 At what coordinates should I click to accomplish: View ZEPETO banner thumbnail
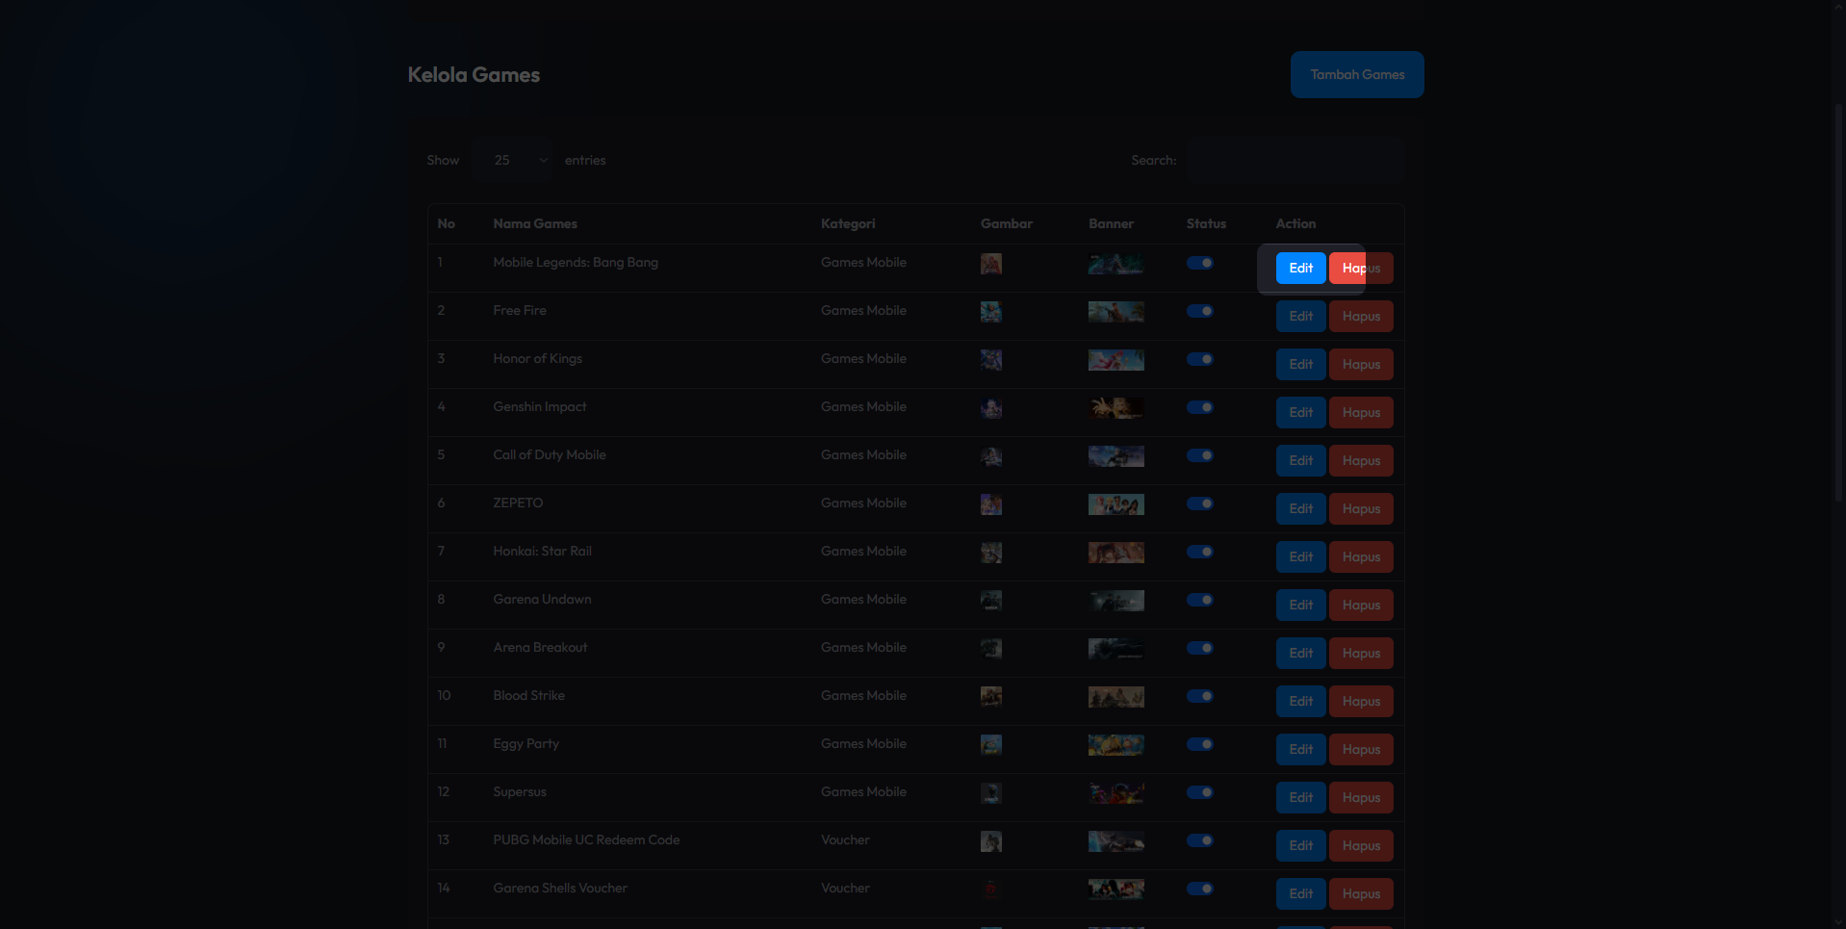(1115, 504)
